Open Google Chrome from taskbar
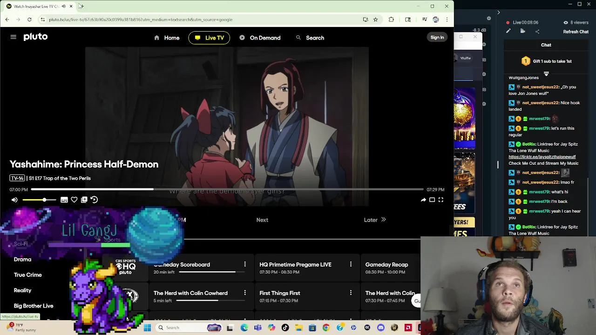 point(326,328)
